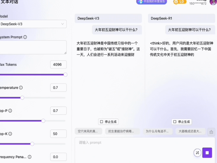Click the user question bubble in DeepSeek-R1 panel
The width and height of the screenshot is (217, 163).
point(190,30)
